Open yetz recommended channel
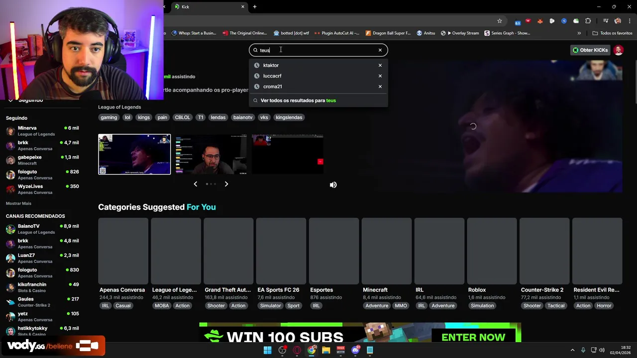This screenshot has height=358, width=637. [42, 316]
